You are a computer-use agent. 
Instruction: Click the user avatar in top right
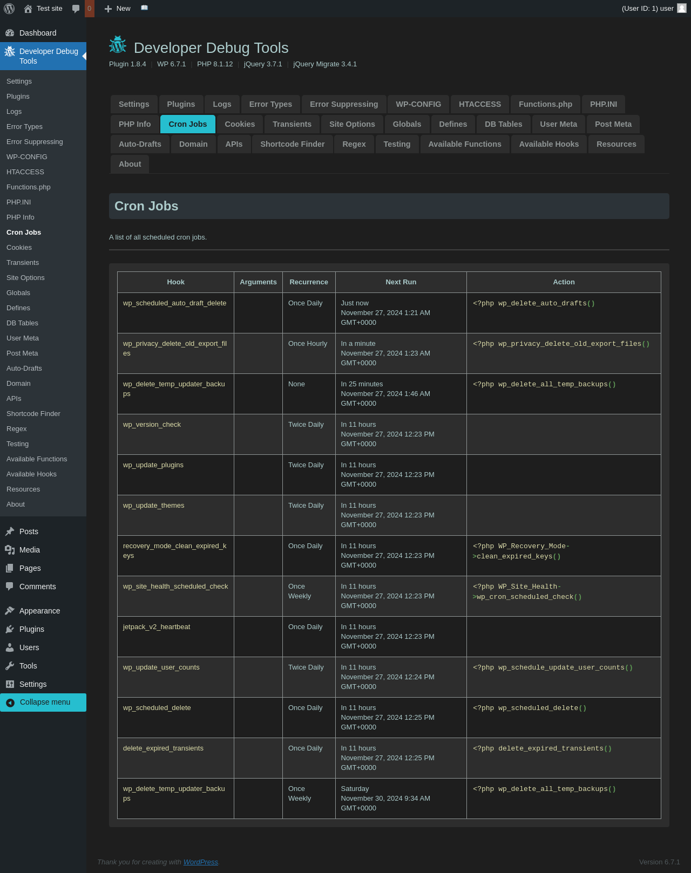(681, 8)
